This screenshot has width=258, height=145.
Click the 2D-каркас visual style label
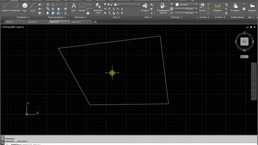coord(18,27)
